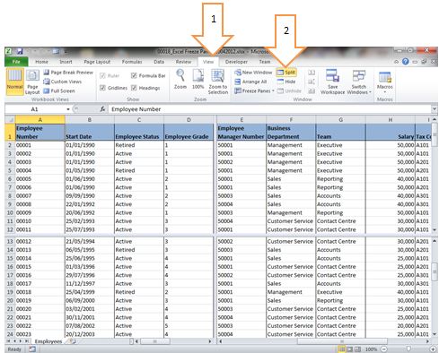Toggle the Headings checkbox
439x353 pixels.
pyautogui.click(x=134, y=88)
